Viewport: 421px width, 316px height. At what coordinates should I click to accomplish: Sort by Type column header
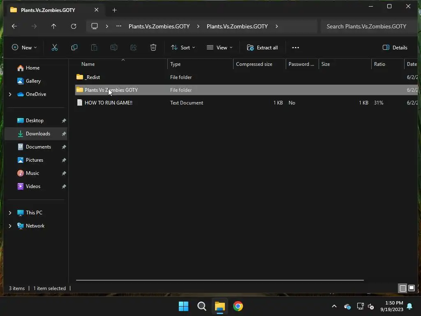[175, 64]
